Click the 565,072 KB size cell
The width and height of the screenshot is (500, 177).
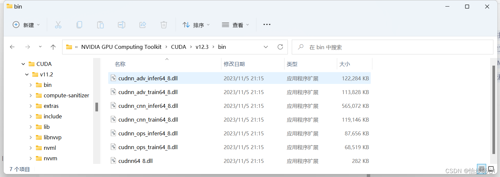(355, 106)
